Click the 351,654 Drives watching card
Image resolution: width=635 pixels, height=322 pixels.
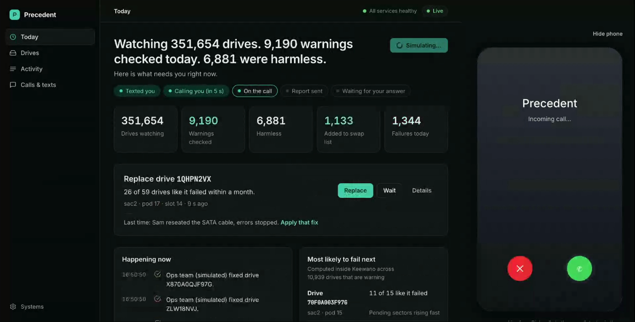145,129
